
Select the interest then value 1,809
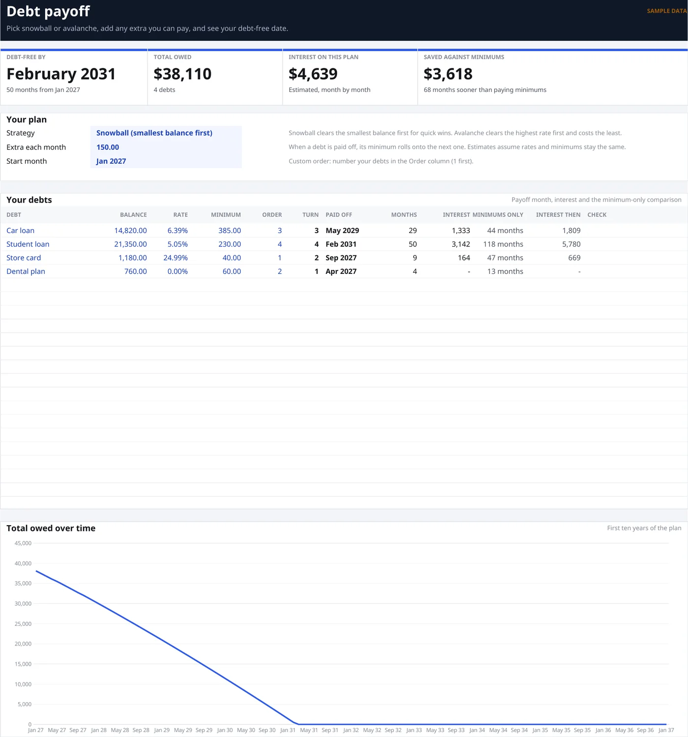[x=571, y=231]
